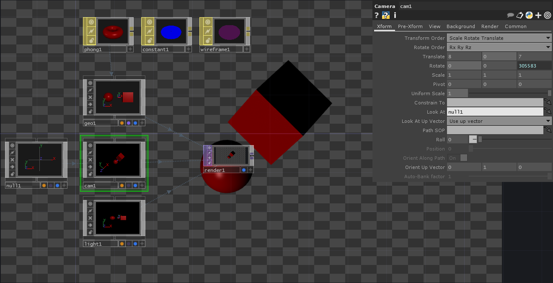Open the operator info 'i' icon
This screenshot has width=553, height=283.
395,16
